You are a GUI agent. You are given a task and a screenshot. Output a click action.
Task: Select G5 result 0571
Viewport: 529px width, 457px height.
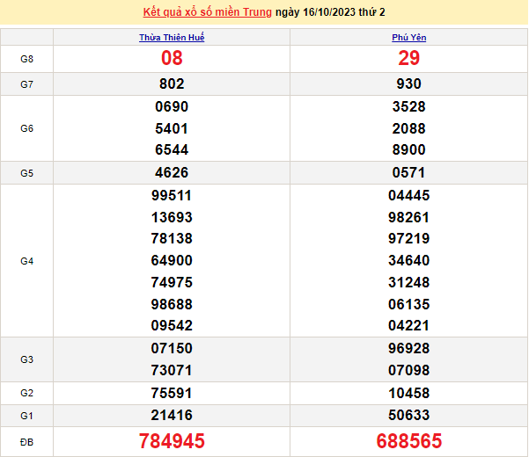(408, 173)
